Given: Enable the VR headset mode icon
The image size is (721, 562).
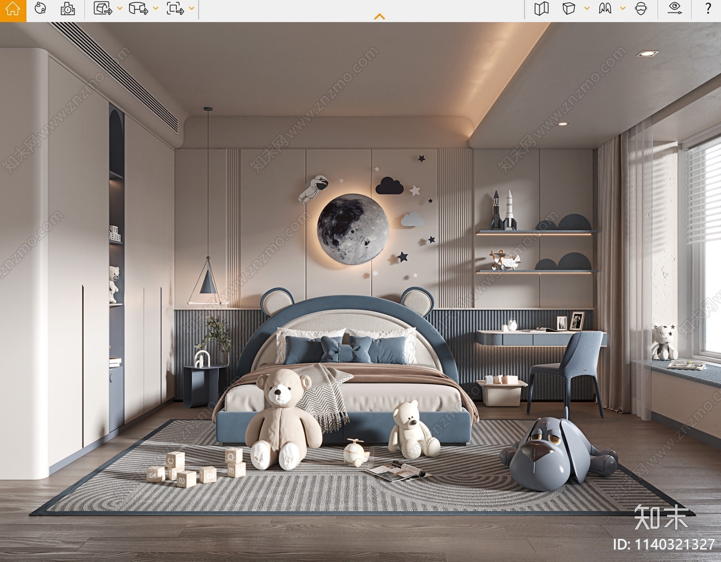Looking at the screenshot, I should coord(641,8).
